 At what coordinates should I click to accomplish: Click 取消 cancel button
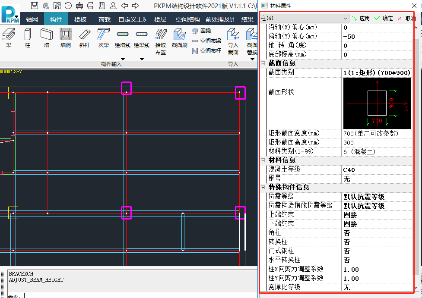[x=406, y=18]
